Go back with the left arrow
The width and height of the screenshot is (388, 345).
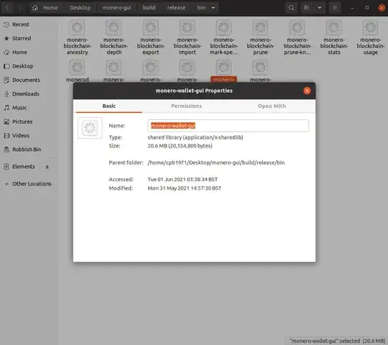point(7,8)
